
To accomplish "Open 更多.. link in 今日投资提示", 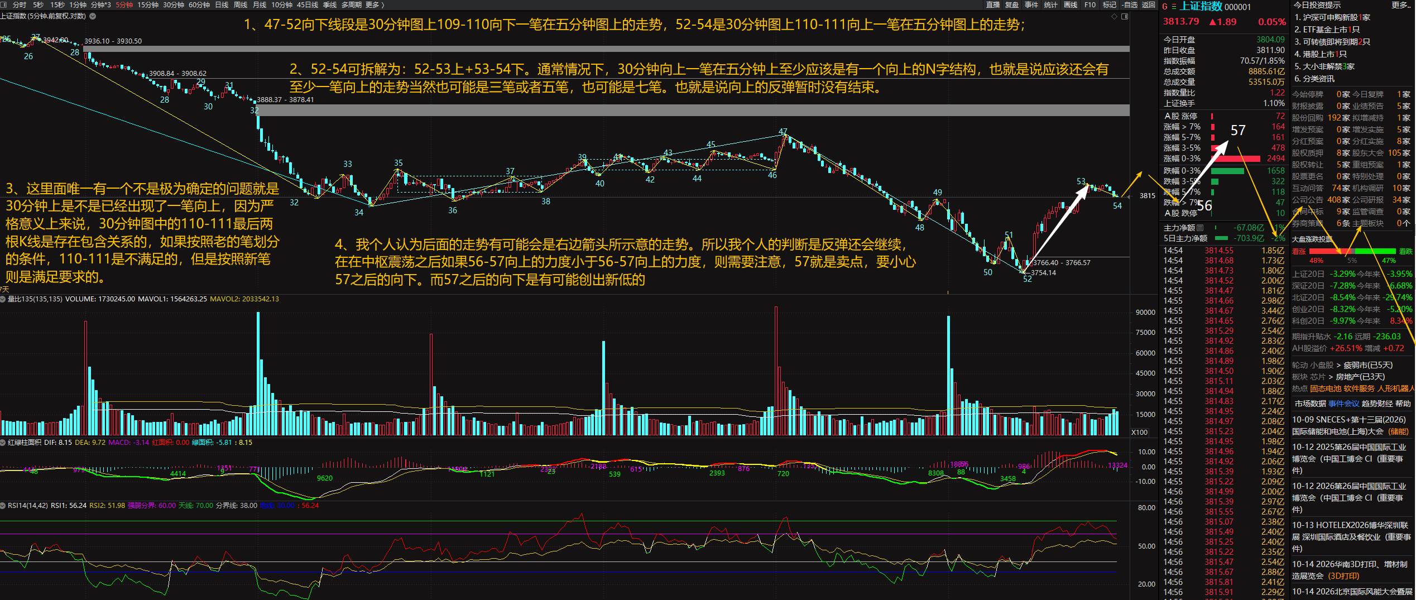I will [x=1401, y=5].
